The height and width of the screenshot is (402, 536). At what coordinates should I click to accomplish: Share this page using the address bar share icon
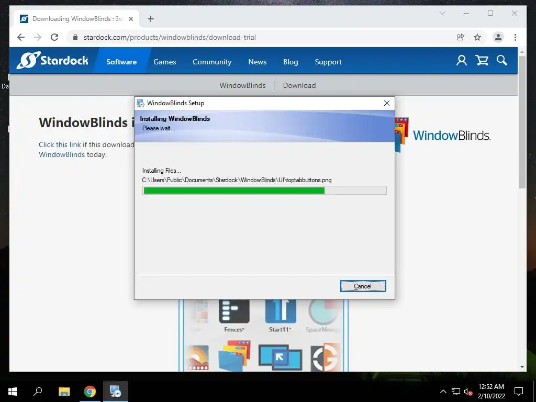461,37
